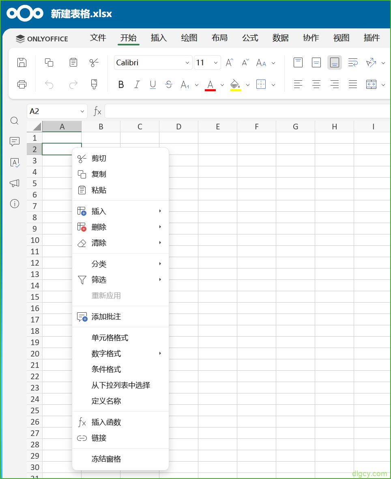Choose 从下拉列表中选择 in context menu
The image size is (391, 479).
pos(120,385)
